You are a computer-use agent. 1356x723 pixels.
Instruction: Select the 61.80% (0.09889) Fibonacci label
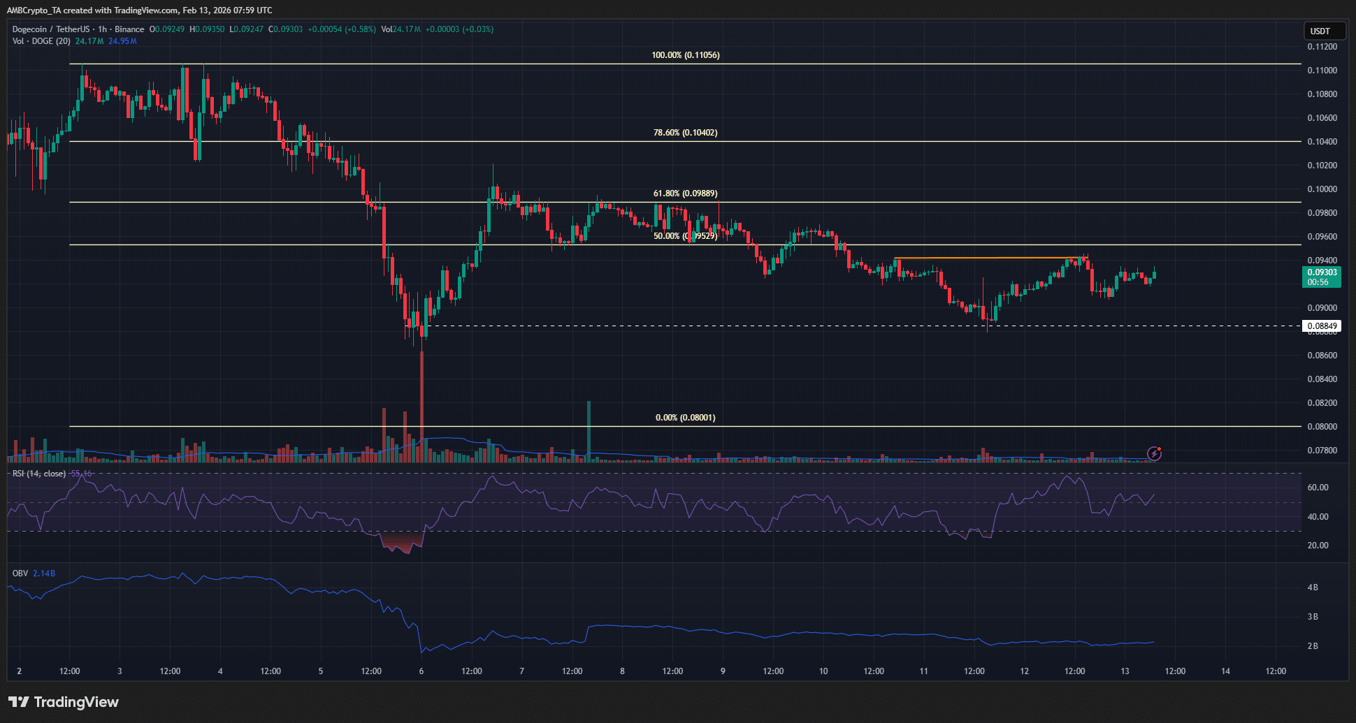click(x=684, y=193)
